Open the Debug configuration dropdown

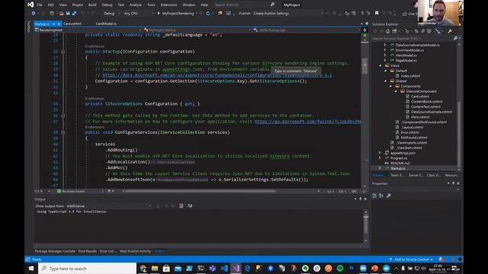111,14
